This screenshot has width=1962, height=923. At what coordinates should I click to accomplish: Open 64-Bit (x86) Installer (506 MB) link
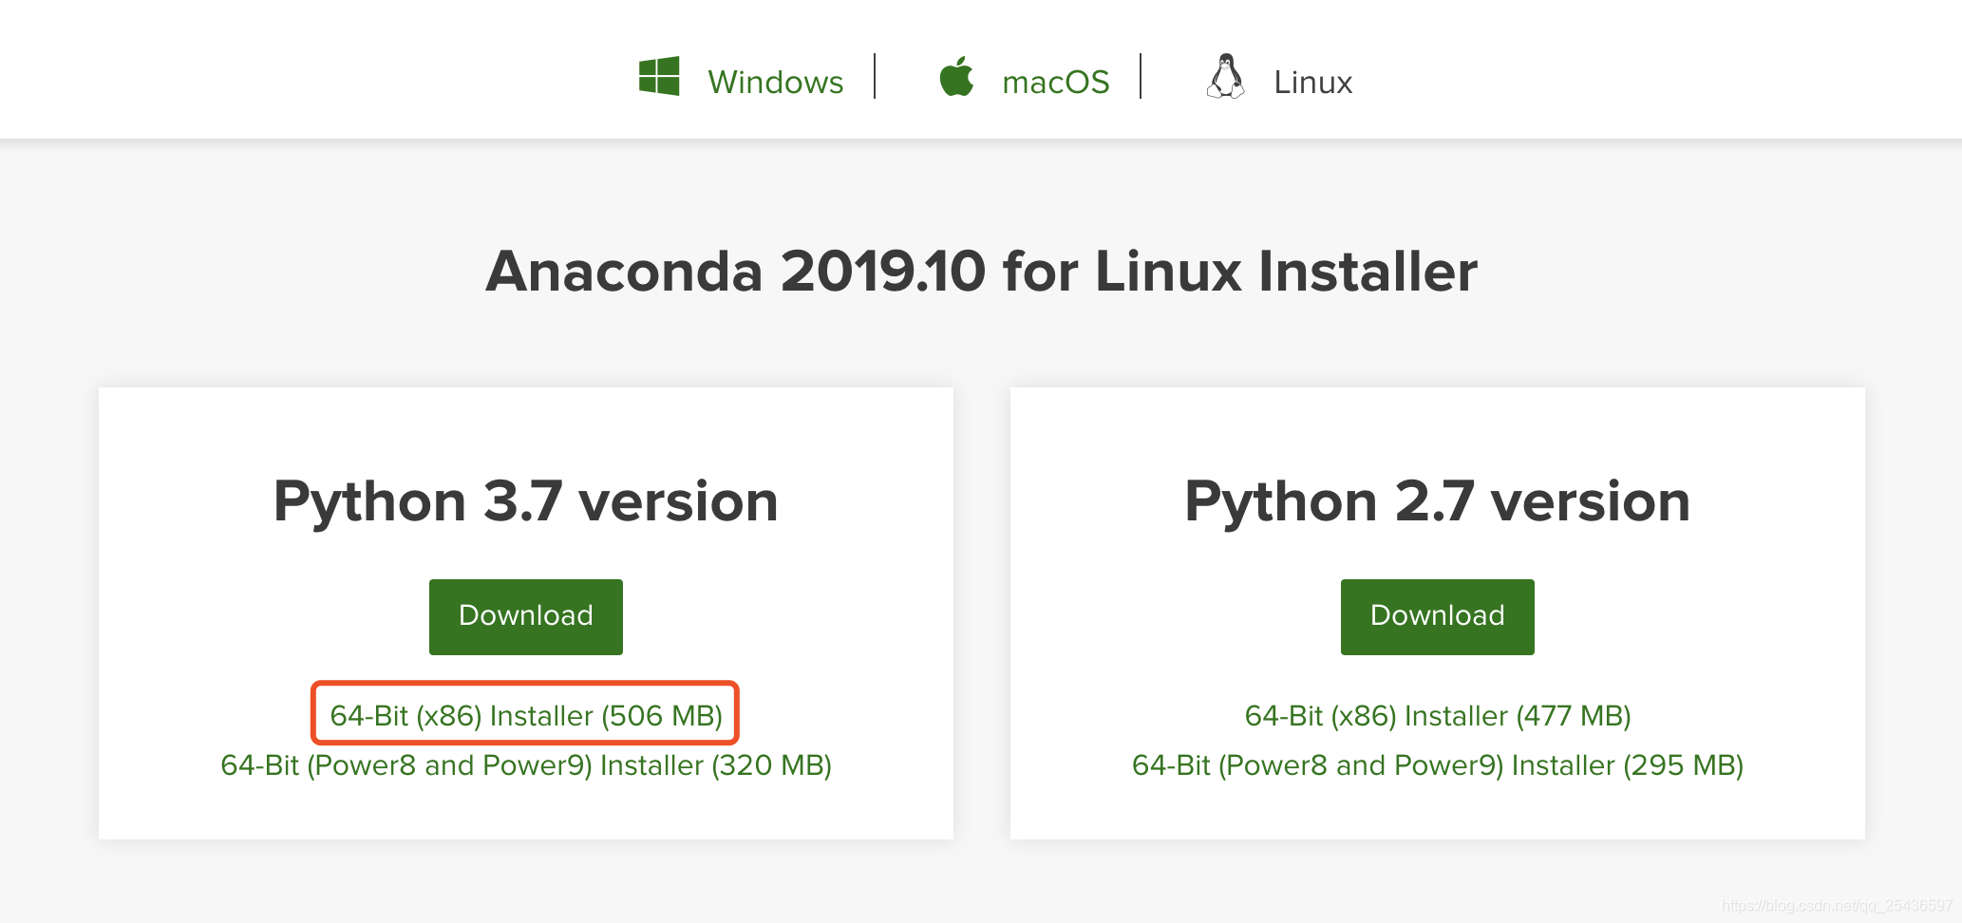526,715
